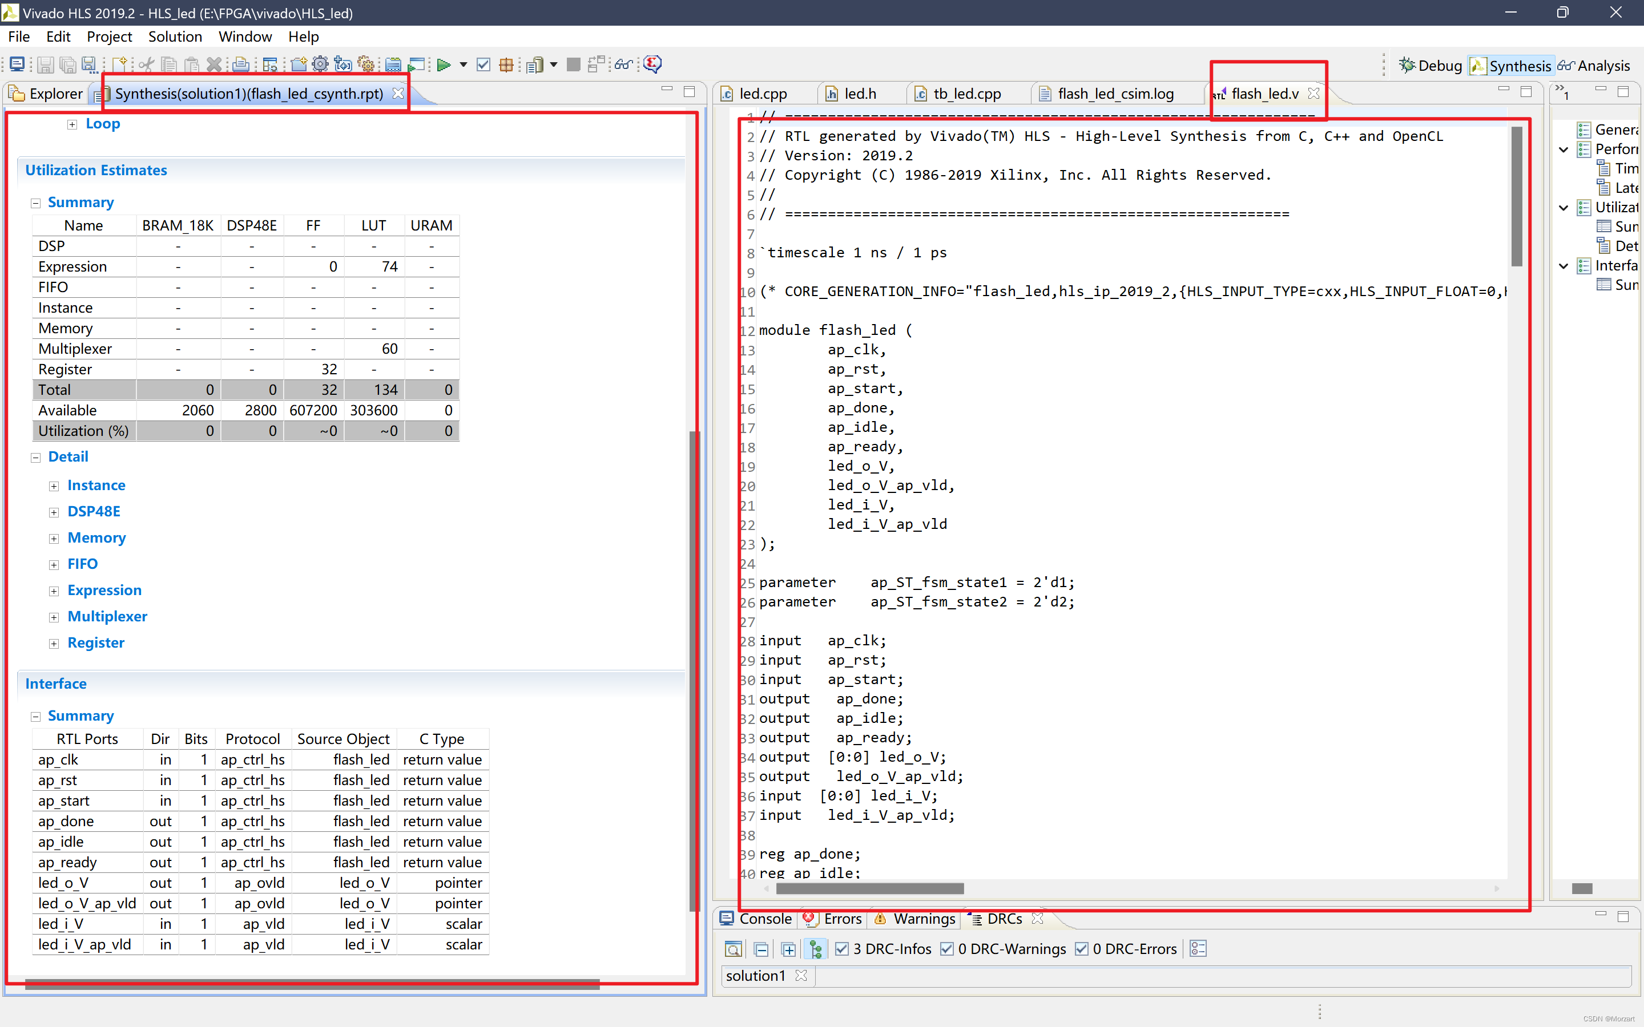This screenshot has width=1644, height=1027.
Task: Open the File menu
Action: (x=18, y=37)
